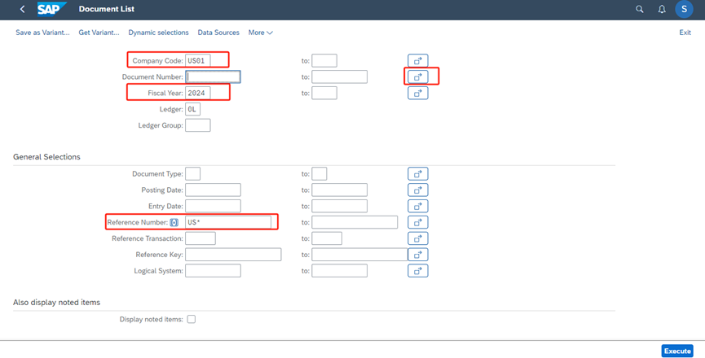
Task: Open Dynamic selections
Action: tap(158, 33)
